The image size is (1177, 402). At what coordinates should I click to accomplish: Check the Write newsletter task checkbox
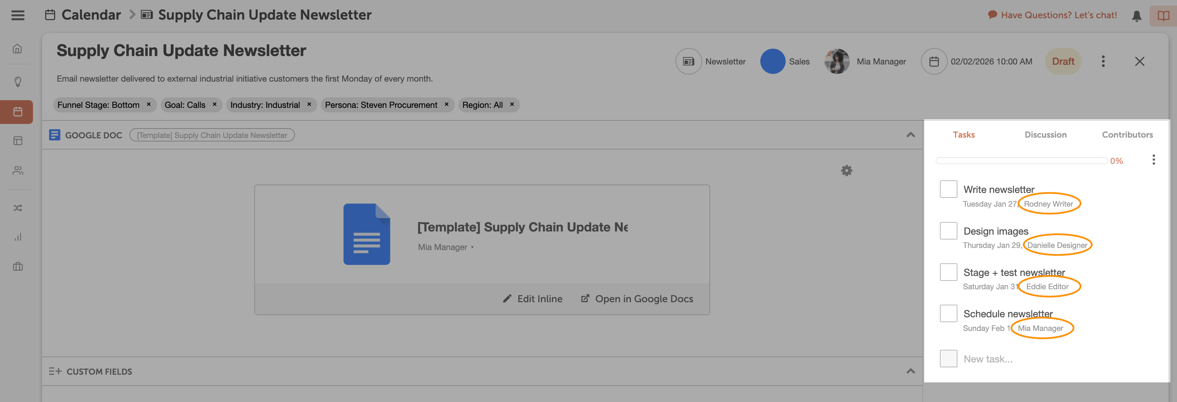(948, 189)
